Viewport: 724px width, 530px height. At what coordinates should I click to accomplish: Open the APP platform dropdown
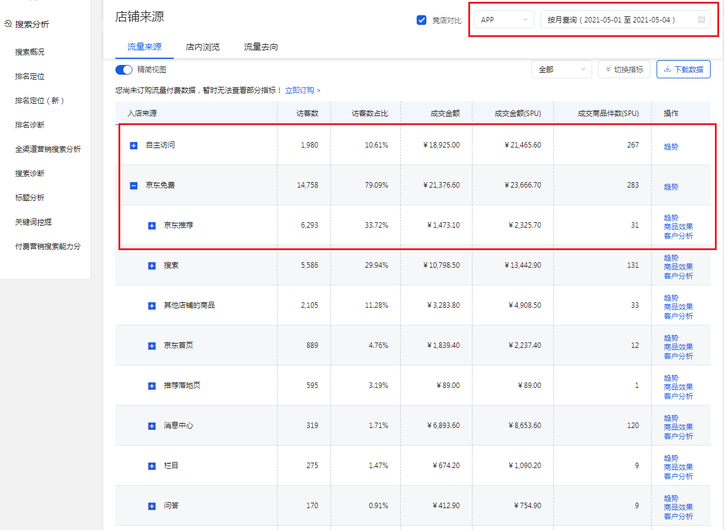(x=504, y=20)
